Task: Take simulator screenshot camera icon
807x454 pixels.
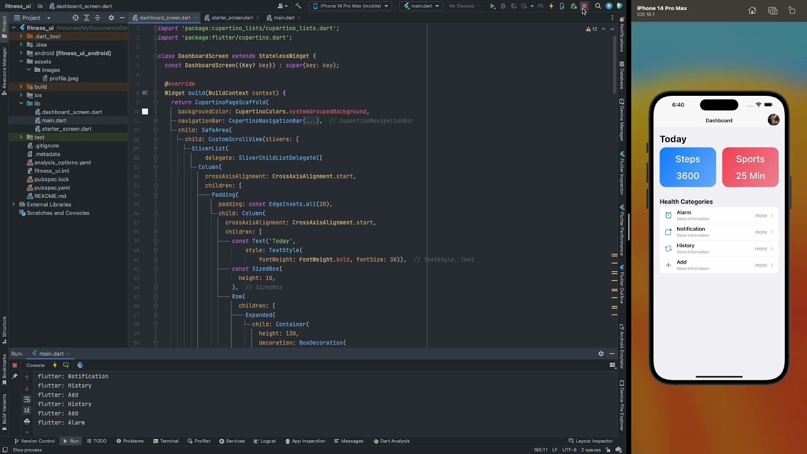Action: click(772, 11)
